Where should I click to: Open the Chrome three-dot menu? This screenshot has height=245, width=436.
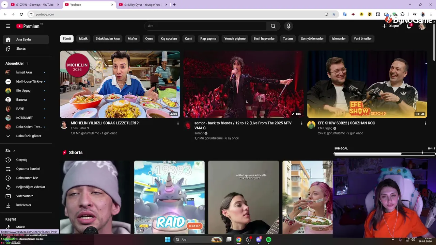[x=431, y=14]
